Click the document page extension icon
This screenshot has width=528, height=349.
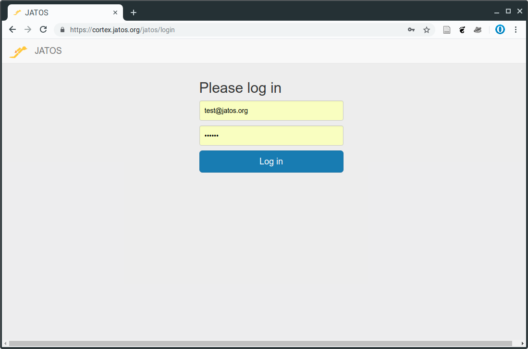446,30
